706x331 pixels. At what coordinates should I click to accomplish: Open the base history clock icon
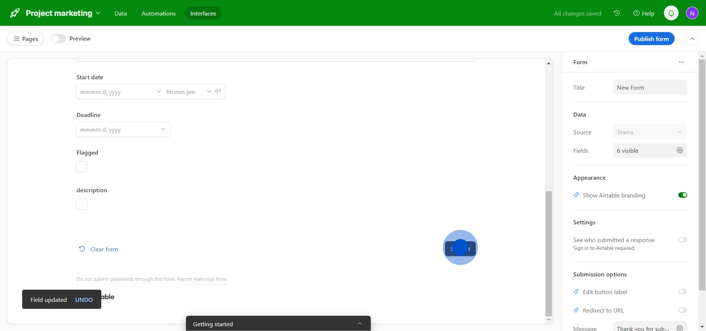[617, 13]
